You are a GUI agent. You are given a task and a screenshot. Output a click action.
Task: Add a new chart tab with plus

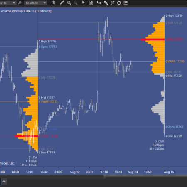4,181
